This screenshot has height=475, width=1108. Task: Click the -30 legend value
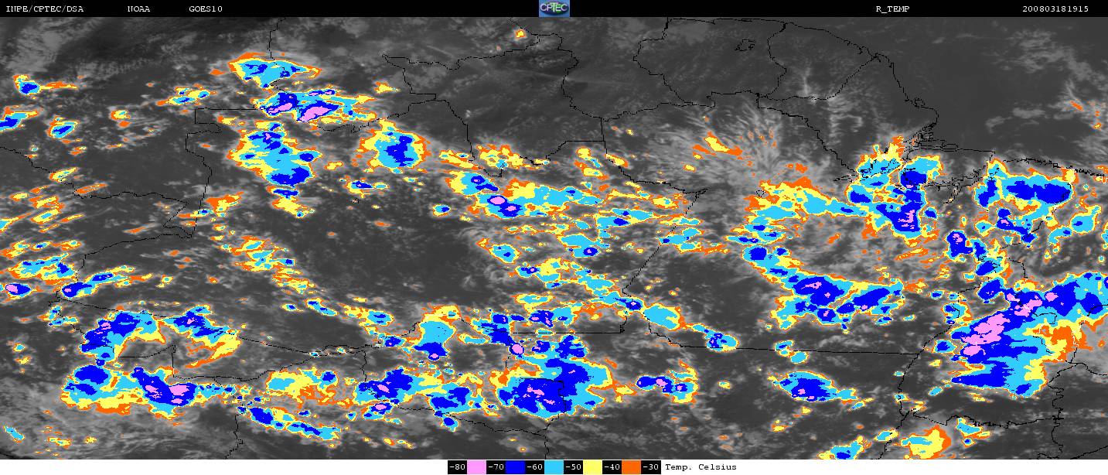click(x=650, y=467)
